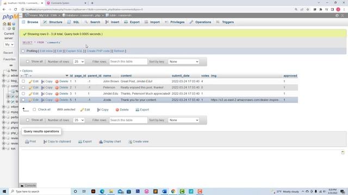Click the Refresh link

click(119, 51)
